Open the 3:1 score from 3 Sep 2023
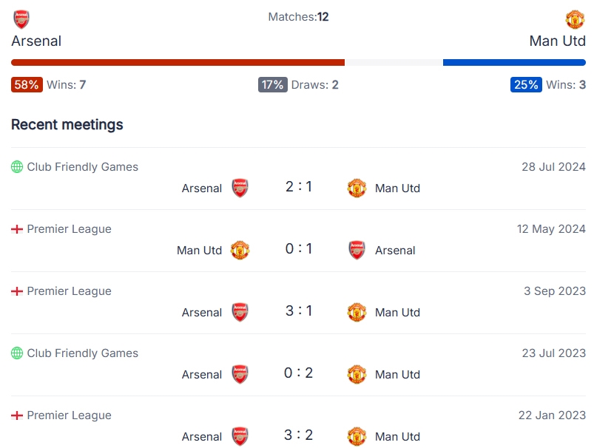594x448 pixels. 299,310
